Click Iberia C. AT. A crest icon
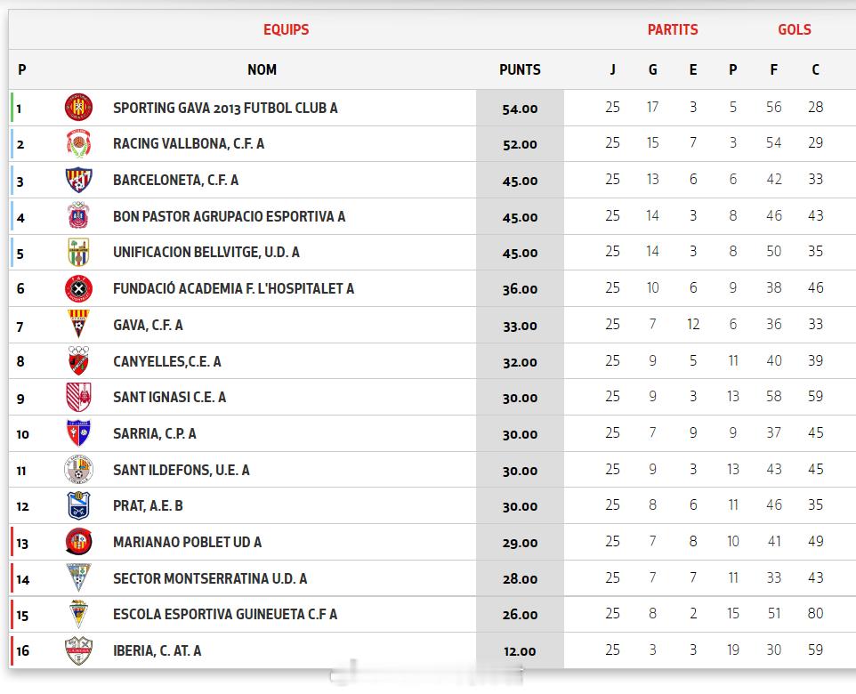The height and width of the screenshot is (694, 856). (x=78, y=650)
